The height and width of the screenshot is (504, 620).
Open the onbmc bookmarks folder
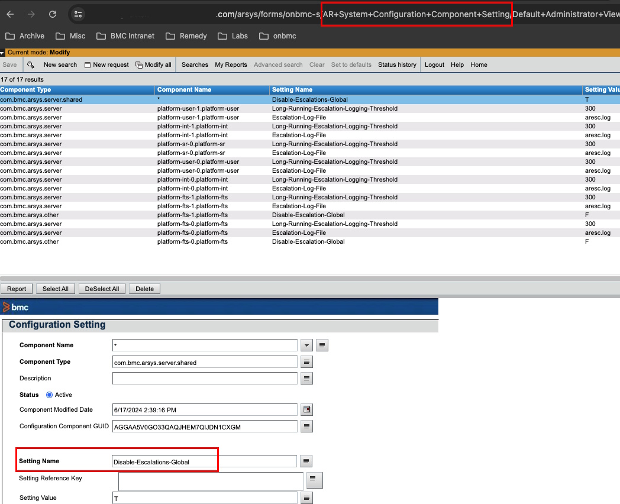pyautogui.click(x=277, y=36)
